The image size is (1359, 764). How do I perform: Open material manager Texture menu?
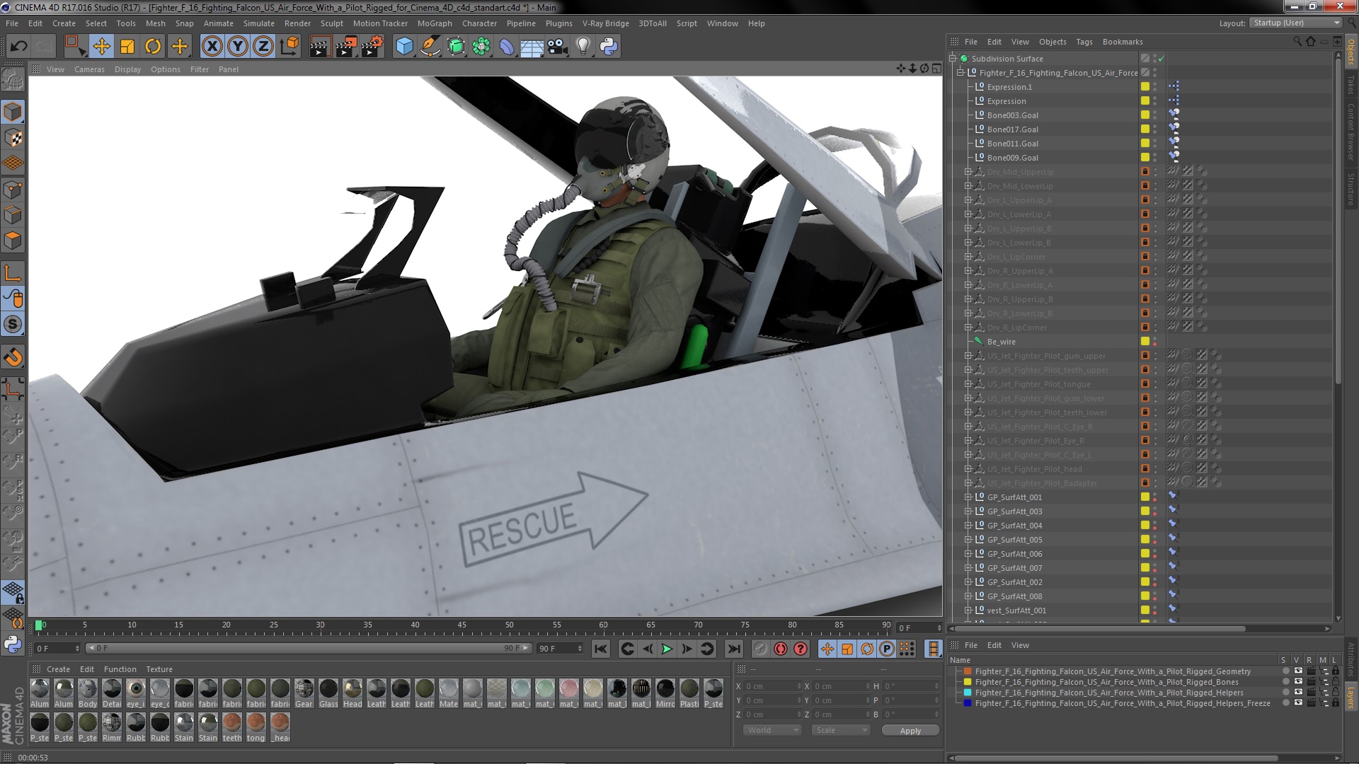pyautogui.click(x=159, y=669)
